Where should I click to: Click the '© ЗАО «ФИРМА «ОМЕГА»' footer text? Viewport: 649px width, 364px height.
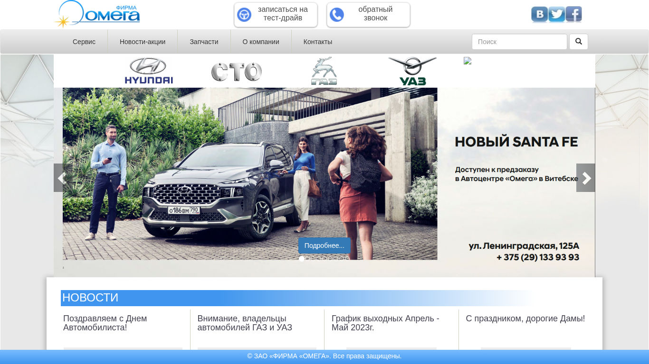(324, 356)
